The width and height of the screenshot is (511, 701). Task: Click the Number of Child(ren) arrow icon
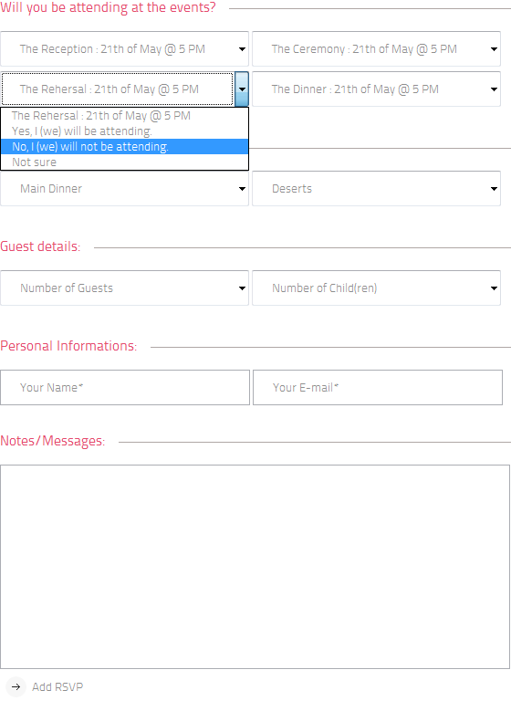pyautogui.click(x=494, y=288)
